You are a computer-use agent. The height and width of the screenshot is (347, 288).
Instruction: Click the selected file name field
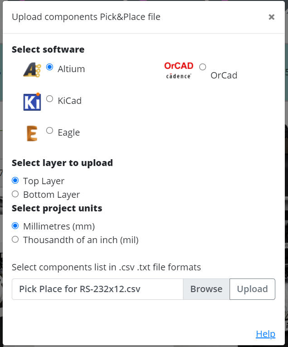97,289
